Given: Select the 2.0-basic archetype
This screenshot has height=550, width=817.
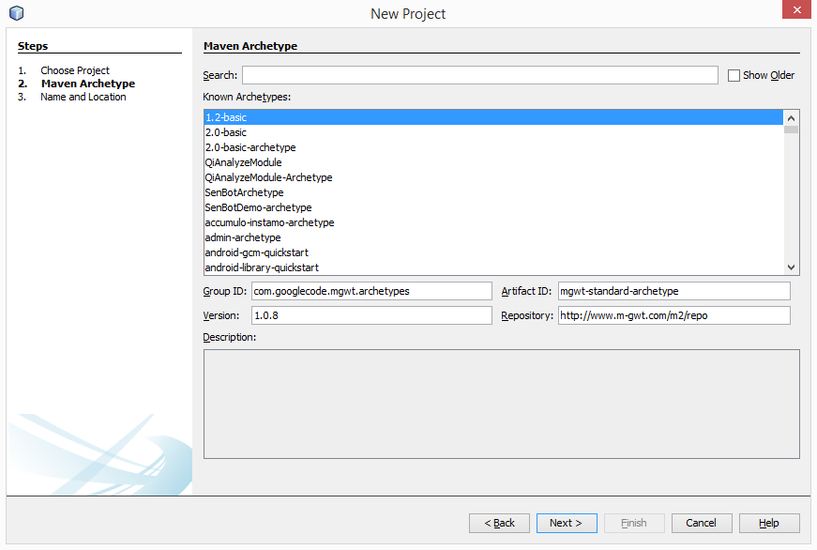Looking at the screenshot, I should (493, 132).
